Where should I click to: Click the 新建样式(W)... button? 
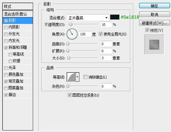[x=154, y=23]
